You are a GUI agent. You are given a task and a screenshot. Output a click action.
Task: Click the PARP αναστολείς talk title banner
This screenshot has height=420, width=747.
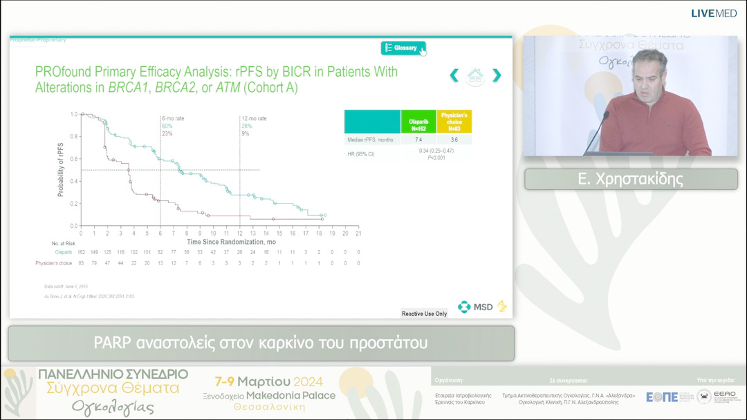click(261, 343)
